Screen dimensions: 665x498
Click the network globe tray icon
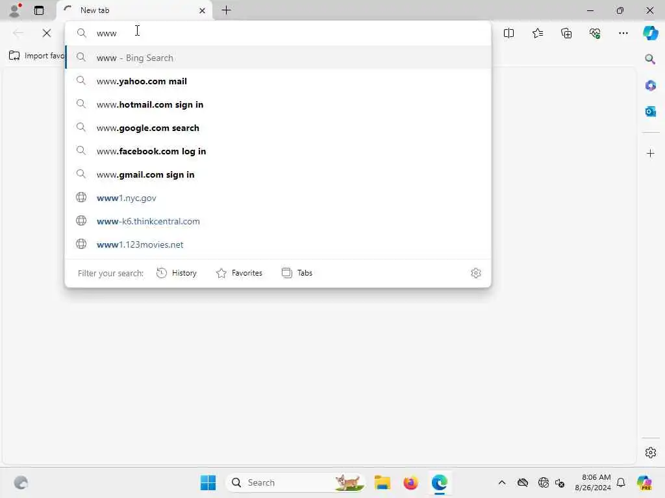click(543, 482)
